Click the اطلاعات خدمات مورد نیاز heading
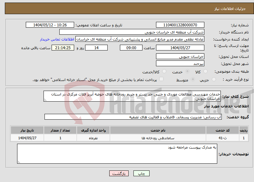This screenshot has width=254, height=182. point(226,106)
